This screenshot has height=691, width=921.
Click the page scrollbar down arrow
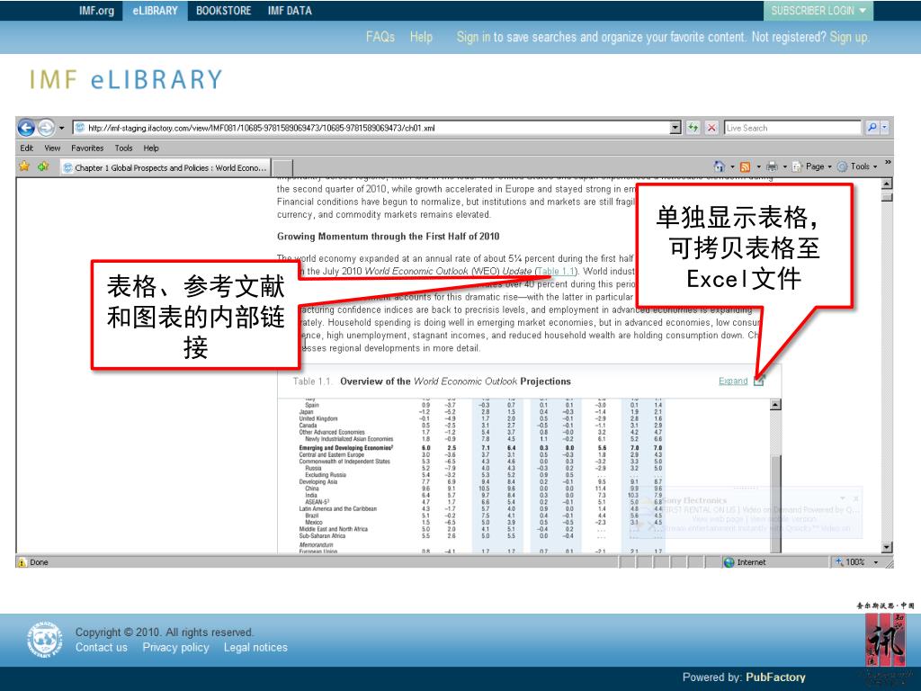(x=887, y=547)
